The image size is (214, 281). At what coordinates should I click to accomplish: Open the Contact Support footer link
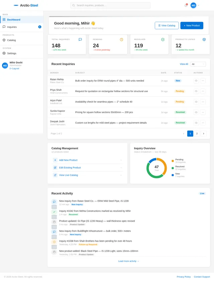(x=202, y=277)
